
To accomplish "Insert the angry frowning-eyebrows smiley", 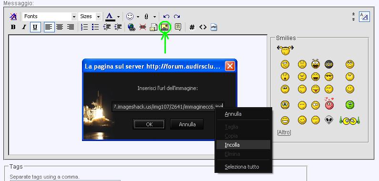I will [302, 77].
